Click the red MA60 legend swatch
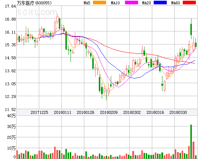218x159 pixels. pyautogui.click(x=189, y=3)
